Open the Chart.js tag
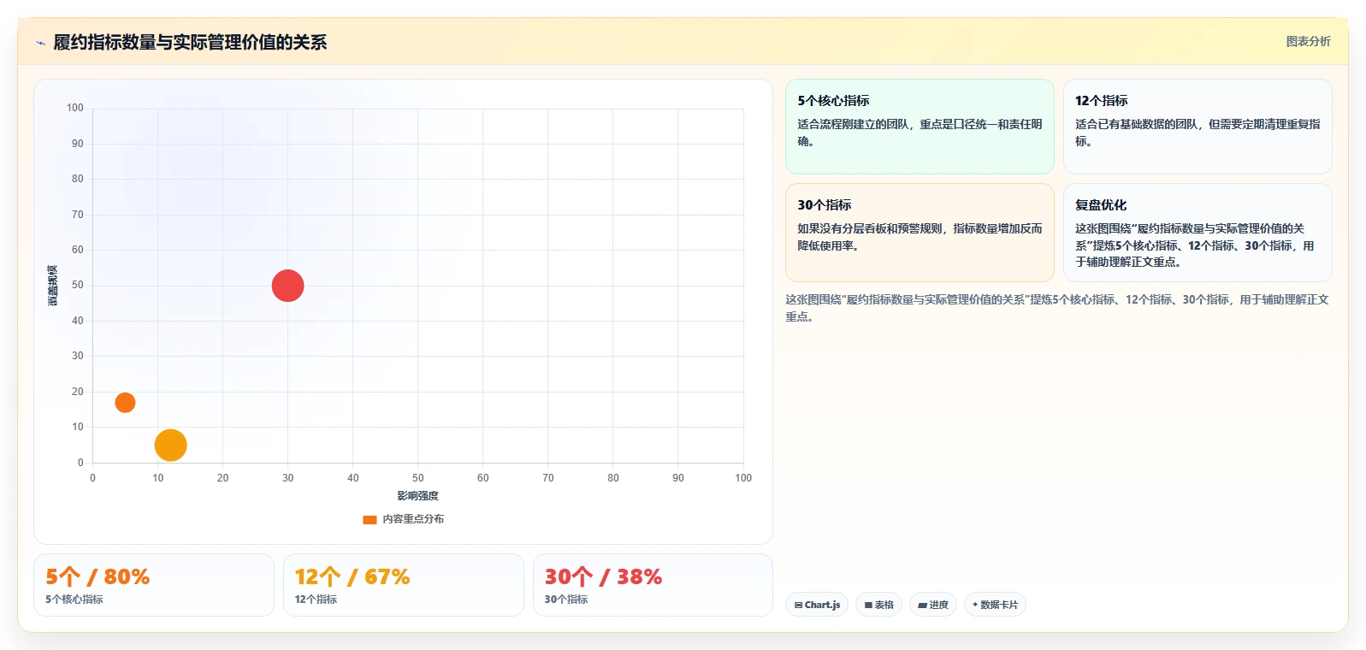 click(x=817, y=605)
